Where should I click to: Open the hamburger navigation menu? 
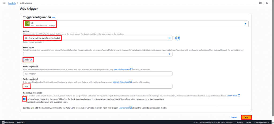point(4,3)
